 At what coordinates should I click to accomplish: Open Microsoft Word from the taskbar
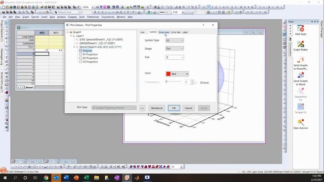click(x=66, y=177)
